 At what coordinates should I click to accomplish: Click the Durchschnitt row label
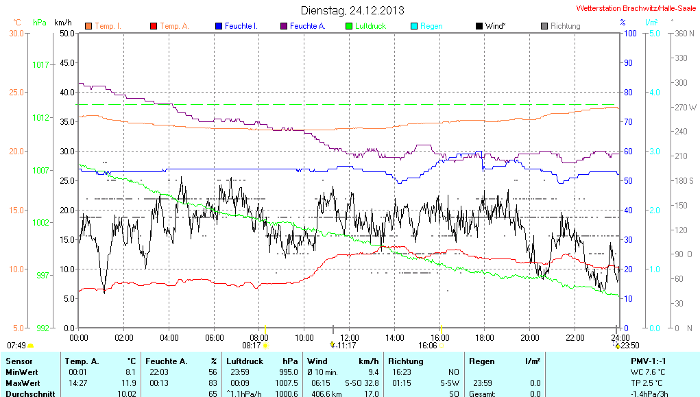click(x=28, y=394)
